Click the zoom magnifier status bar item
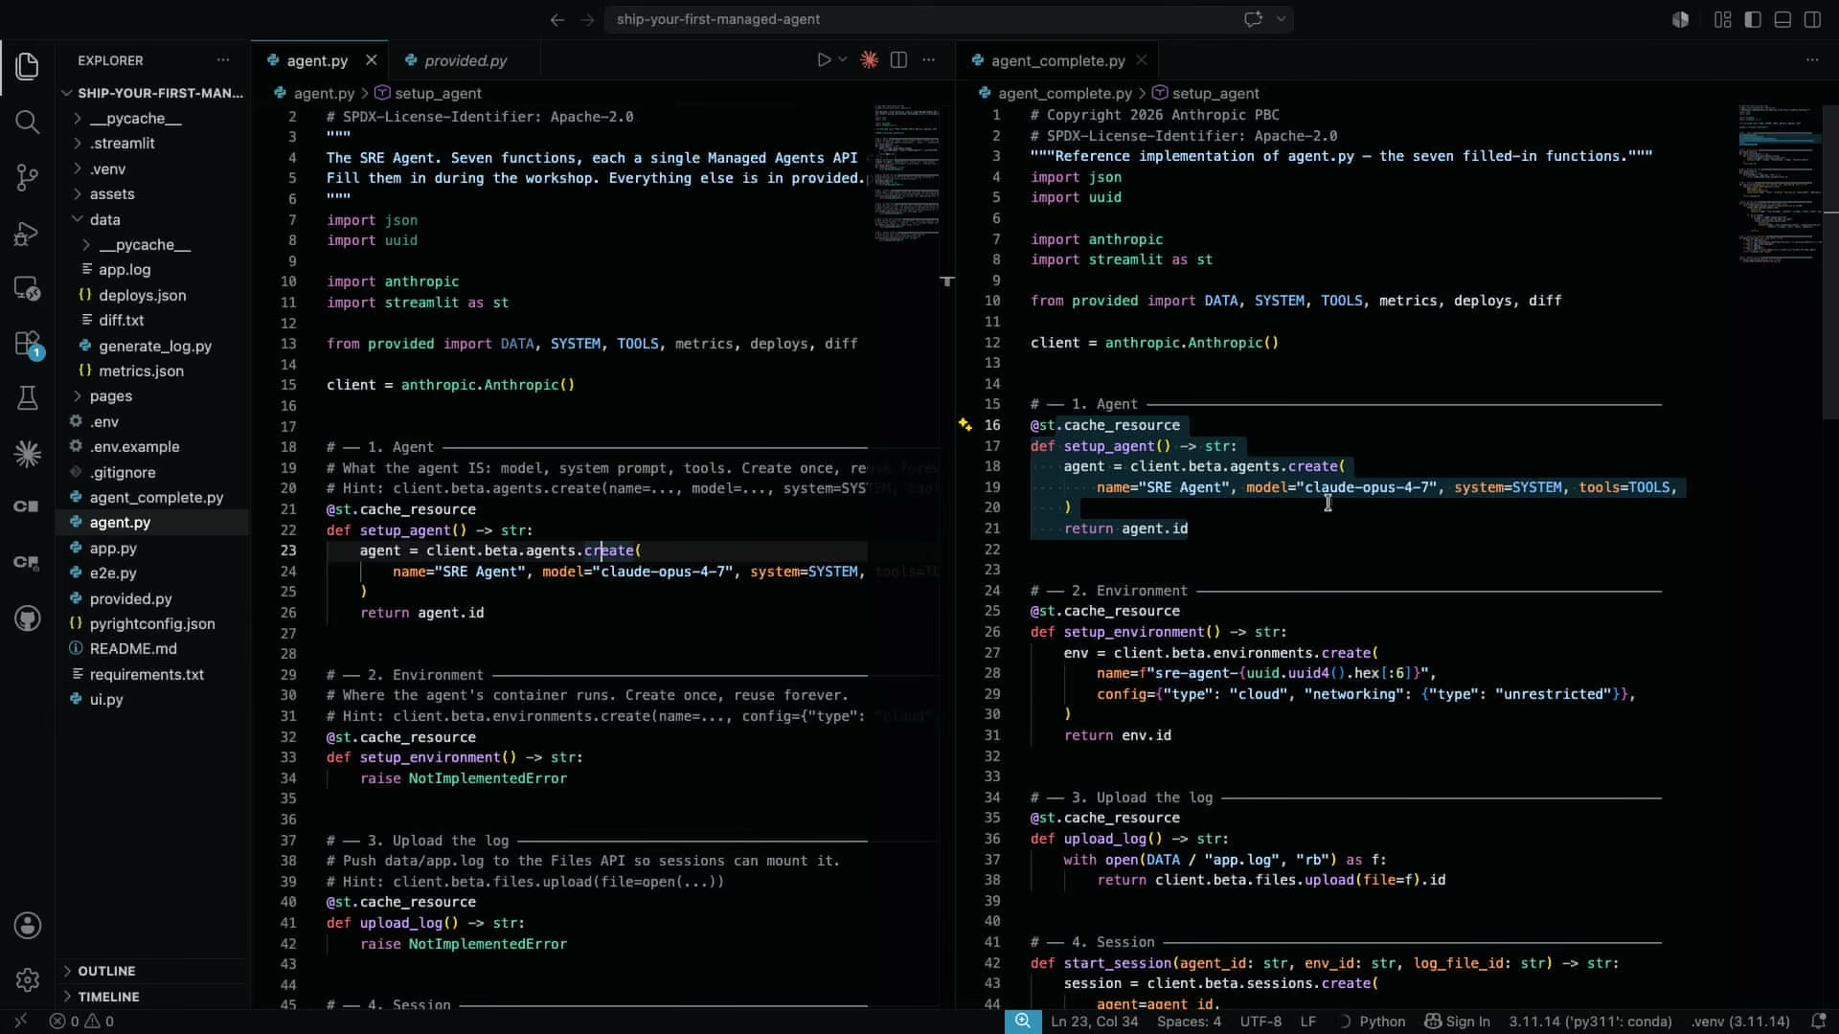The width and height of the screenshot is (1839, 1034). point(1023,1022)
